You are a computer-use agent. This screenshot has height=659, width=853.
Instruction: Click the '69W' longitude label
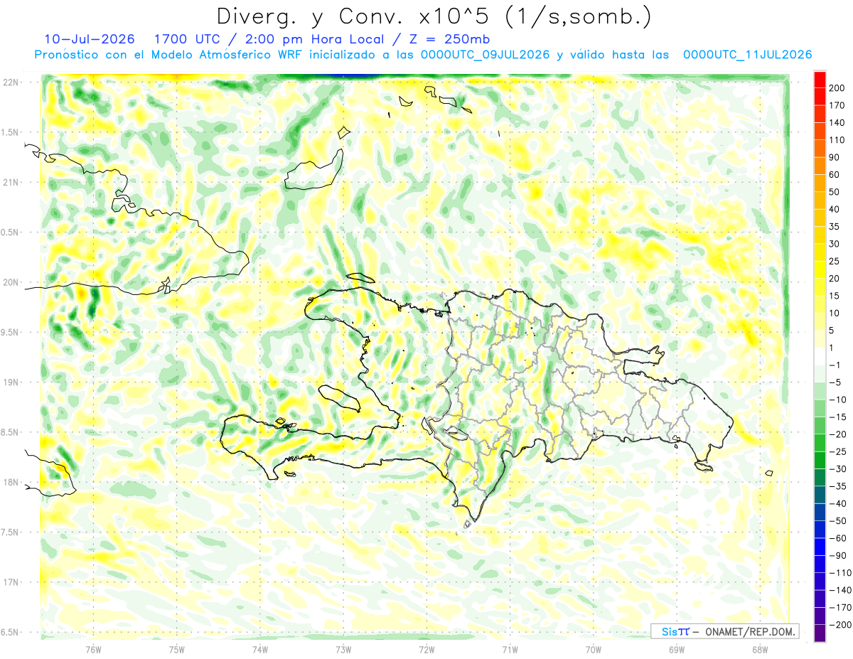pyautogui.click(x=677, y=650)
